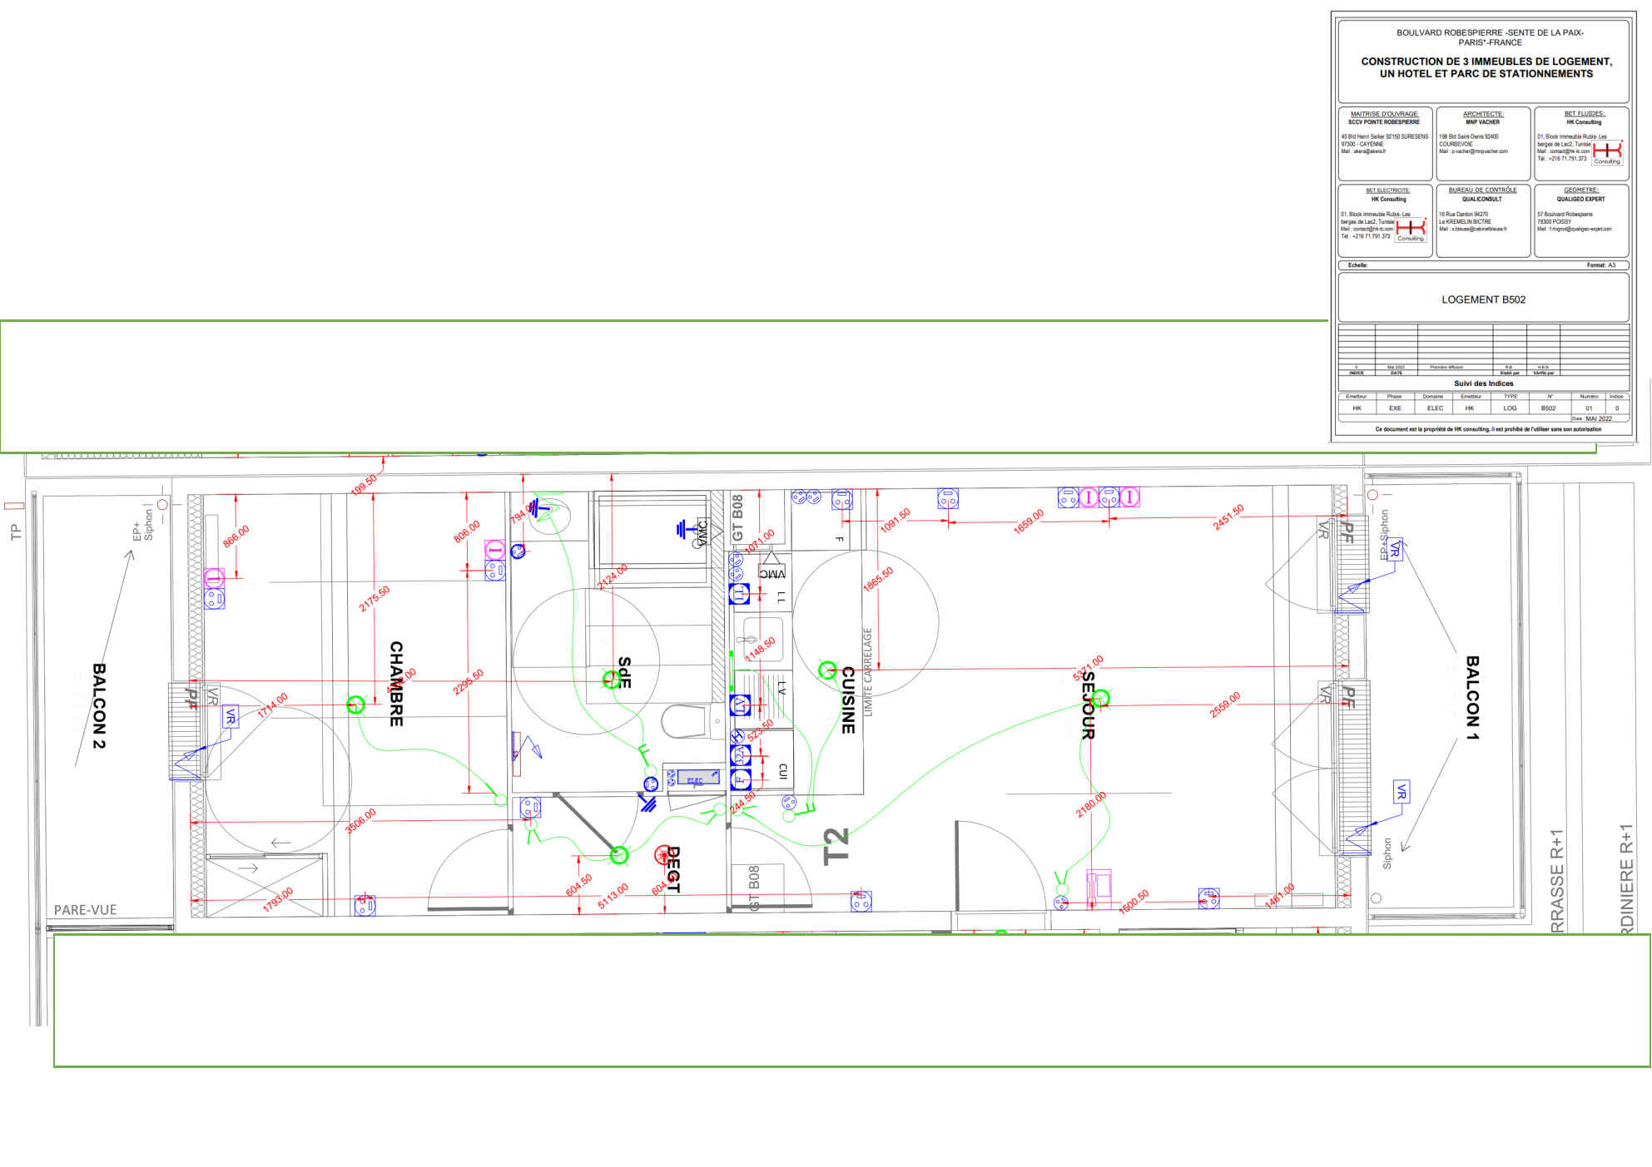Click the green light point in CHAMBRE
1652x1167 pixels.
(355, 705)
